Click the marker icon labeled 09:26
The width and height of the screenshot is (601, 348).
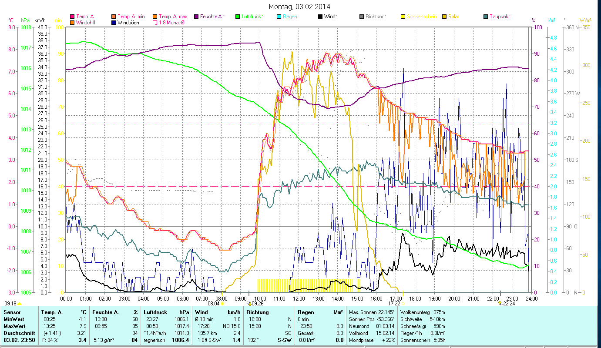click(x=249, y=303)
